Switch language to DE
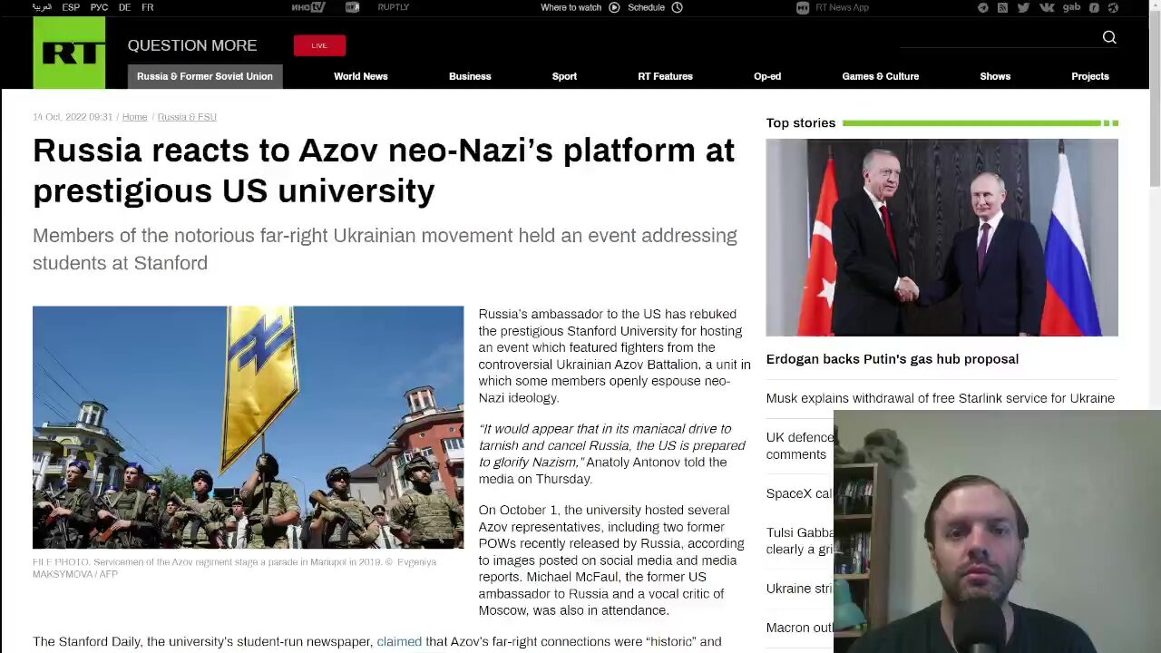The image size is (1161, 653). tap(124, 7)
